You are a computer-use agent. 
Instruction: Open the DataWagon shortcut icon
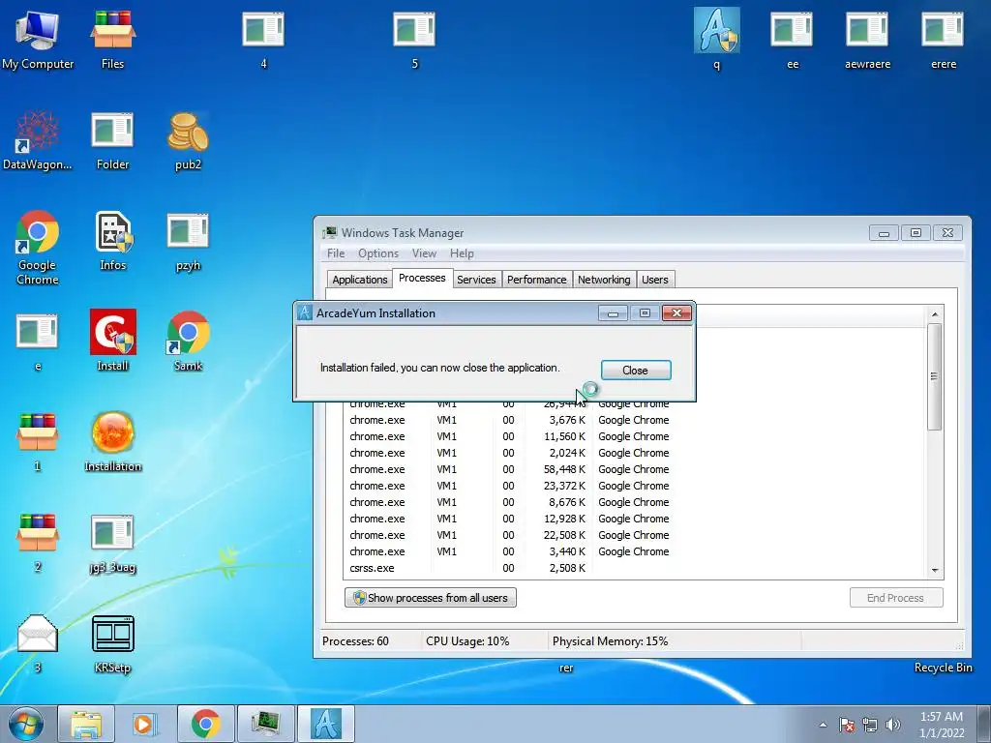[38, 140]
